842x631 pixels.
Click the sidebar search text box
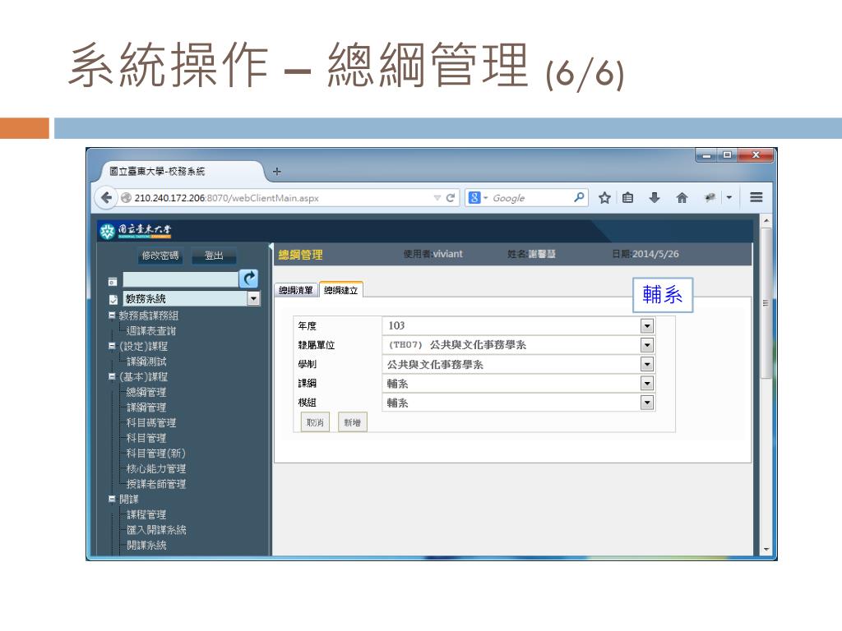[x=180, y=279]
